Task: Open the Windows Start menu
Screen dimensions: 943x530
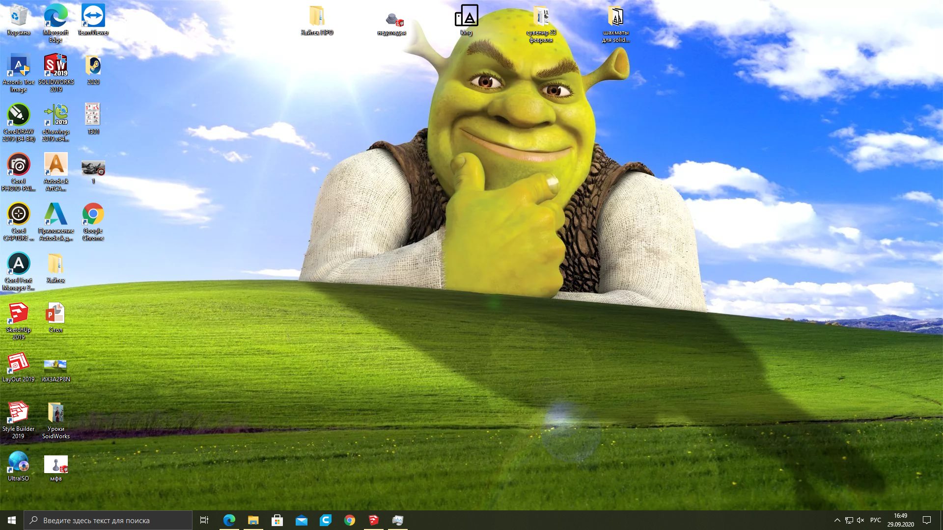Action: pyautogui.click(x=12, y=520)
